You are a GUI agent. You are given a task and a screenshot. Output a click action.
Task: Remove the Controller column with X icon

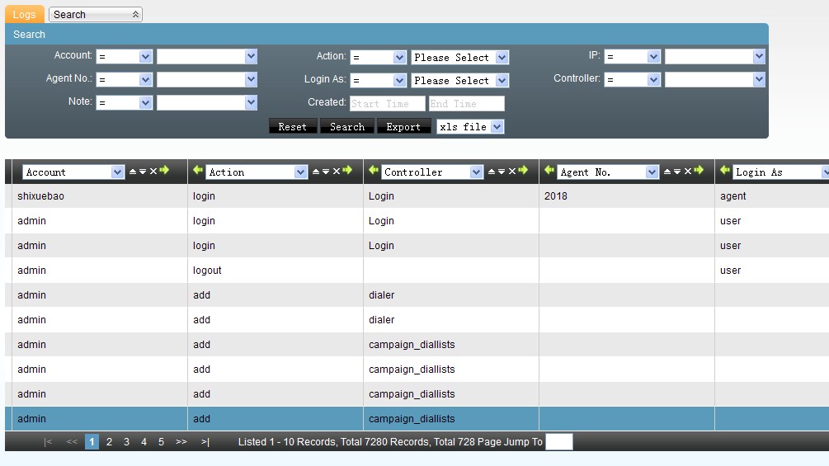coord(511,172)
